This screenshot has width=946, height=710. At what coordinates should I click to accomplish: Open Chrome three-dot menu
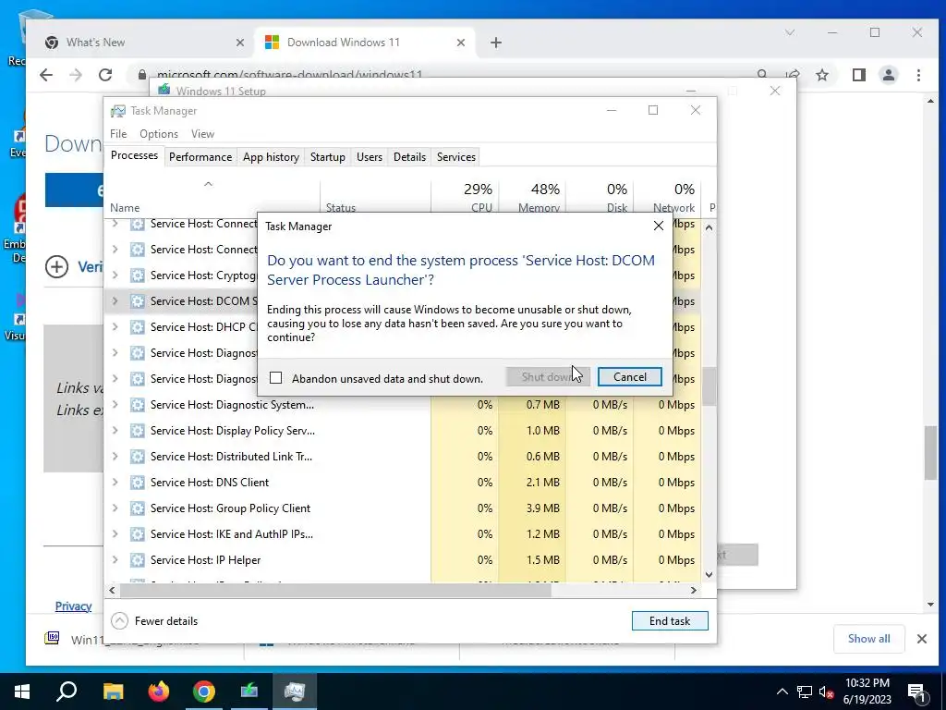click(918, 75)
